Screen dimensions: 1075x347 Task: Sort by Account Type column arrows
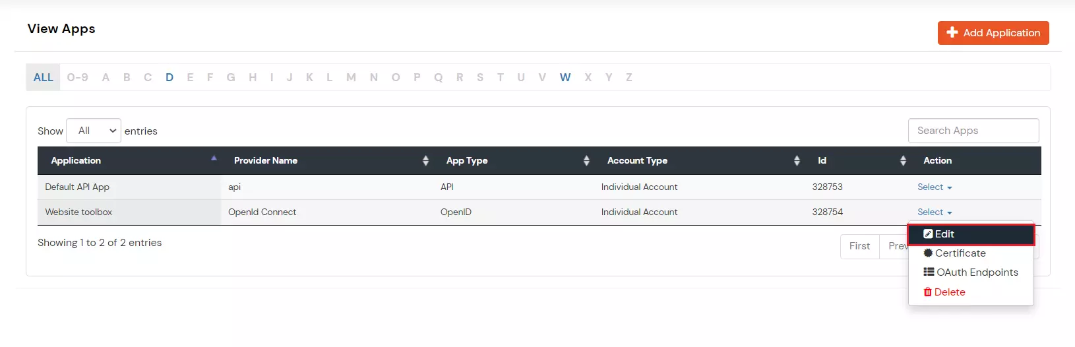click(x=797, y=160)
